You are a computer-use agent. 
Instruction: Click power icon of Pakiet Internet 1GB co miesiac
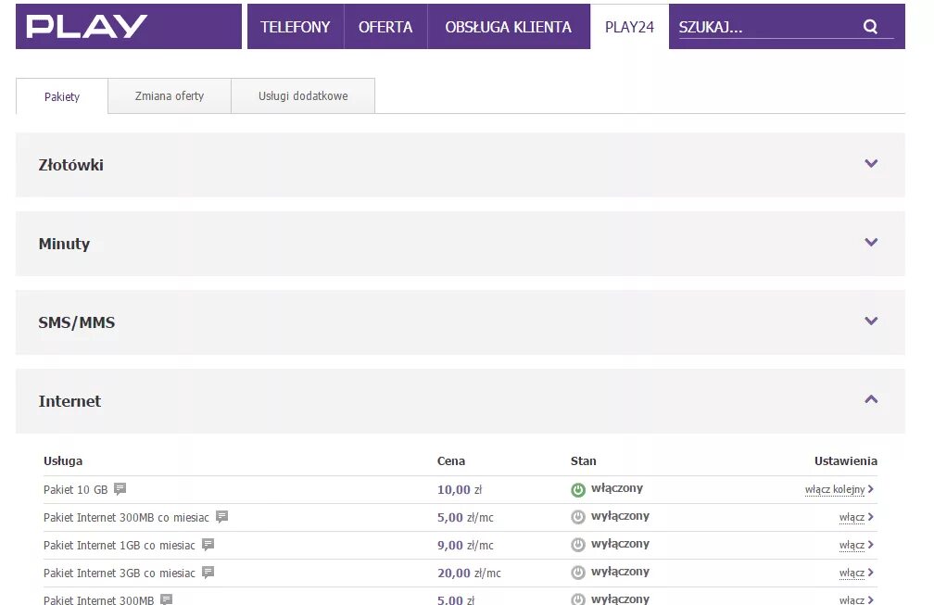pyautogui.click(x=578, y=545)
